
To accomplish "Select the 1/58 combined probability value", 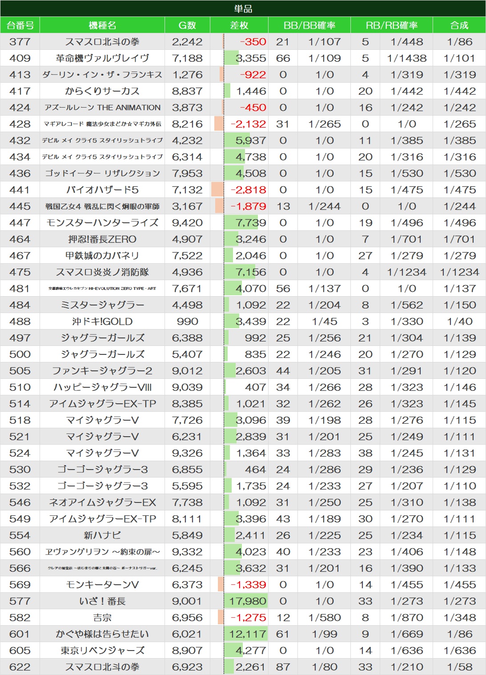I will click(460, 667).
